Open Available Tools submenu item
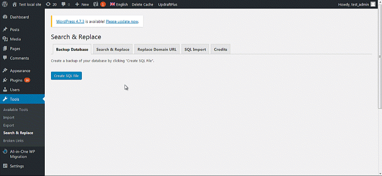This screenshot has width=382, height=176. coord(16,109)
